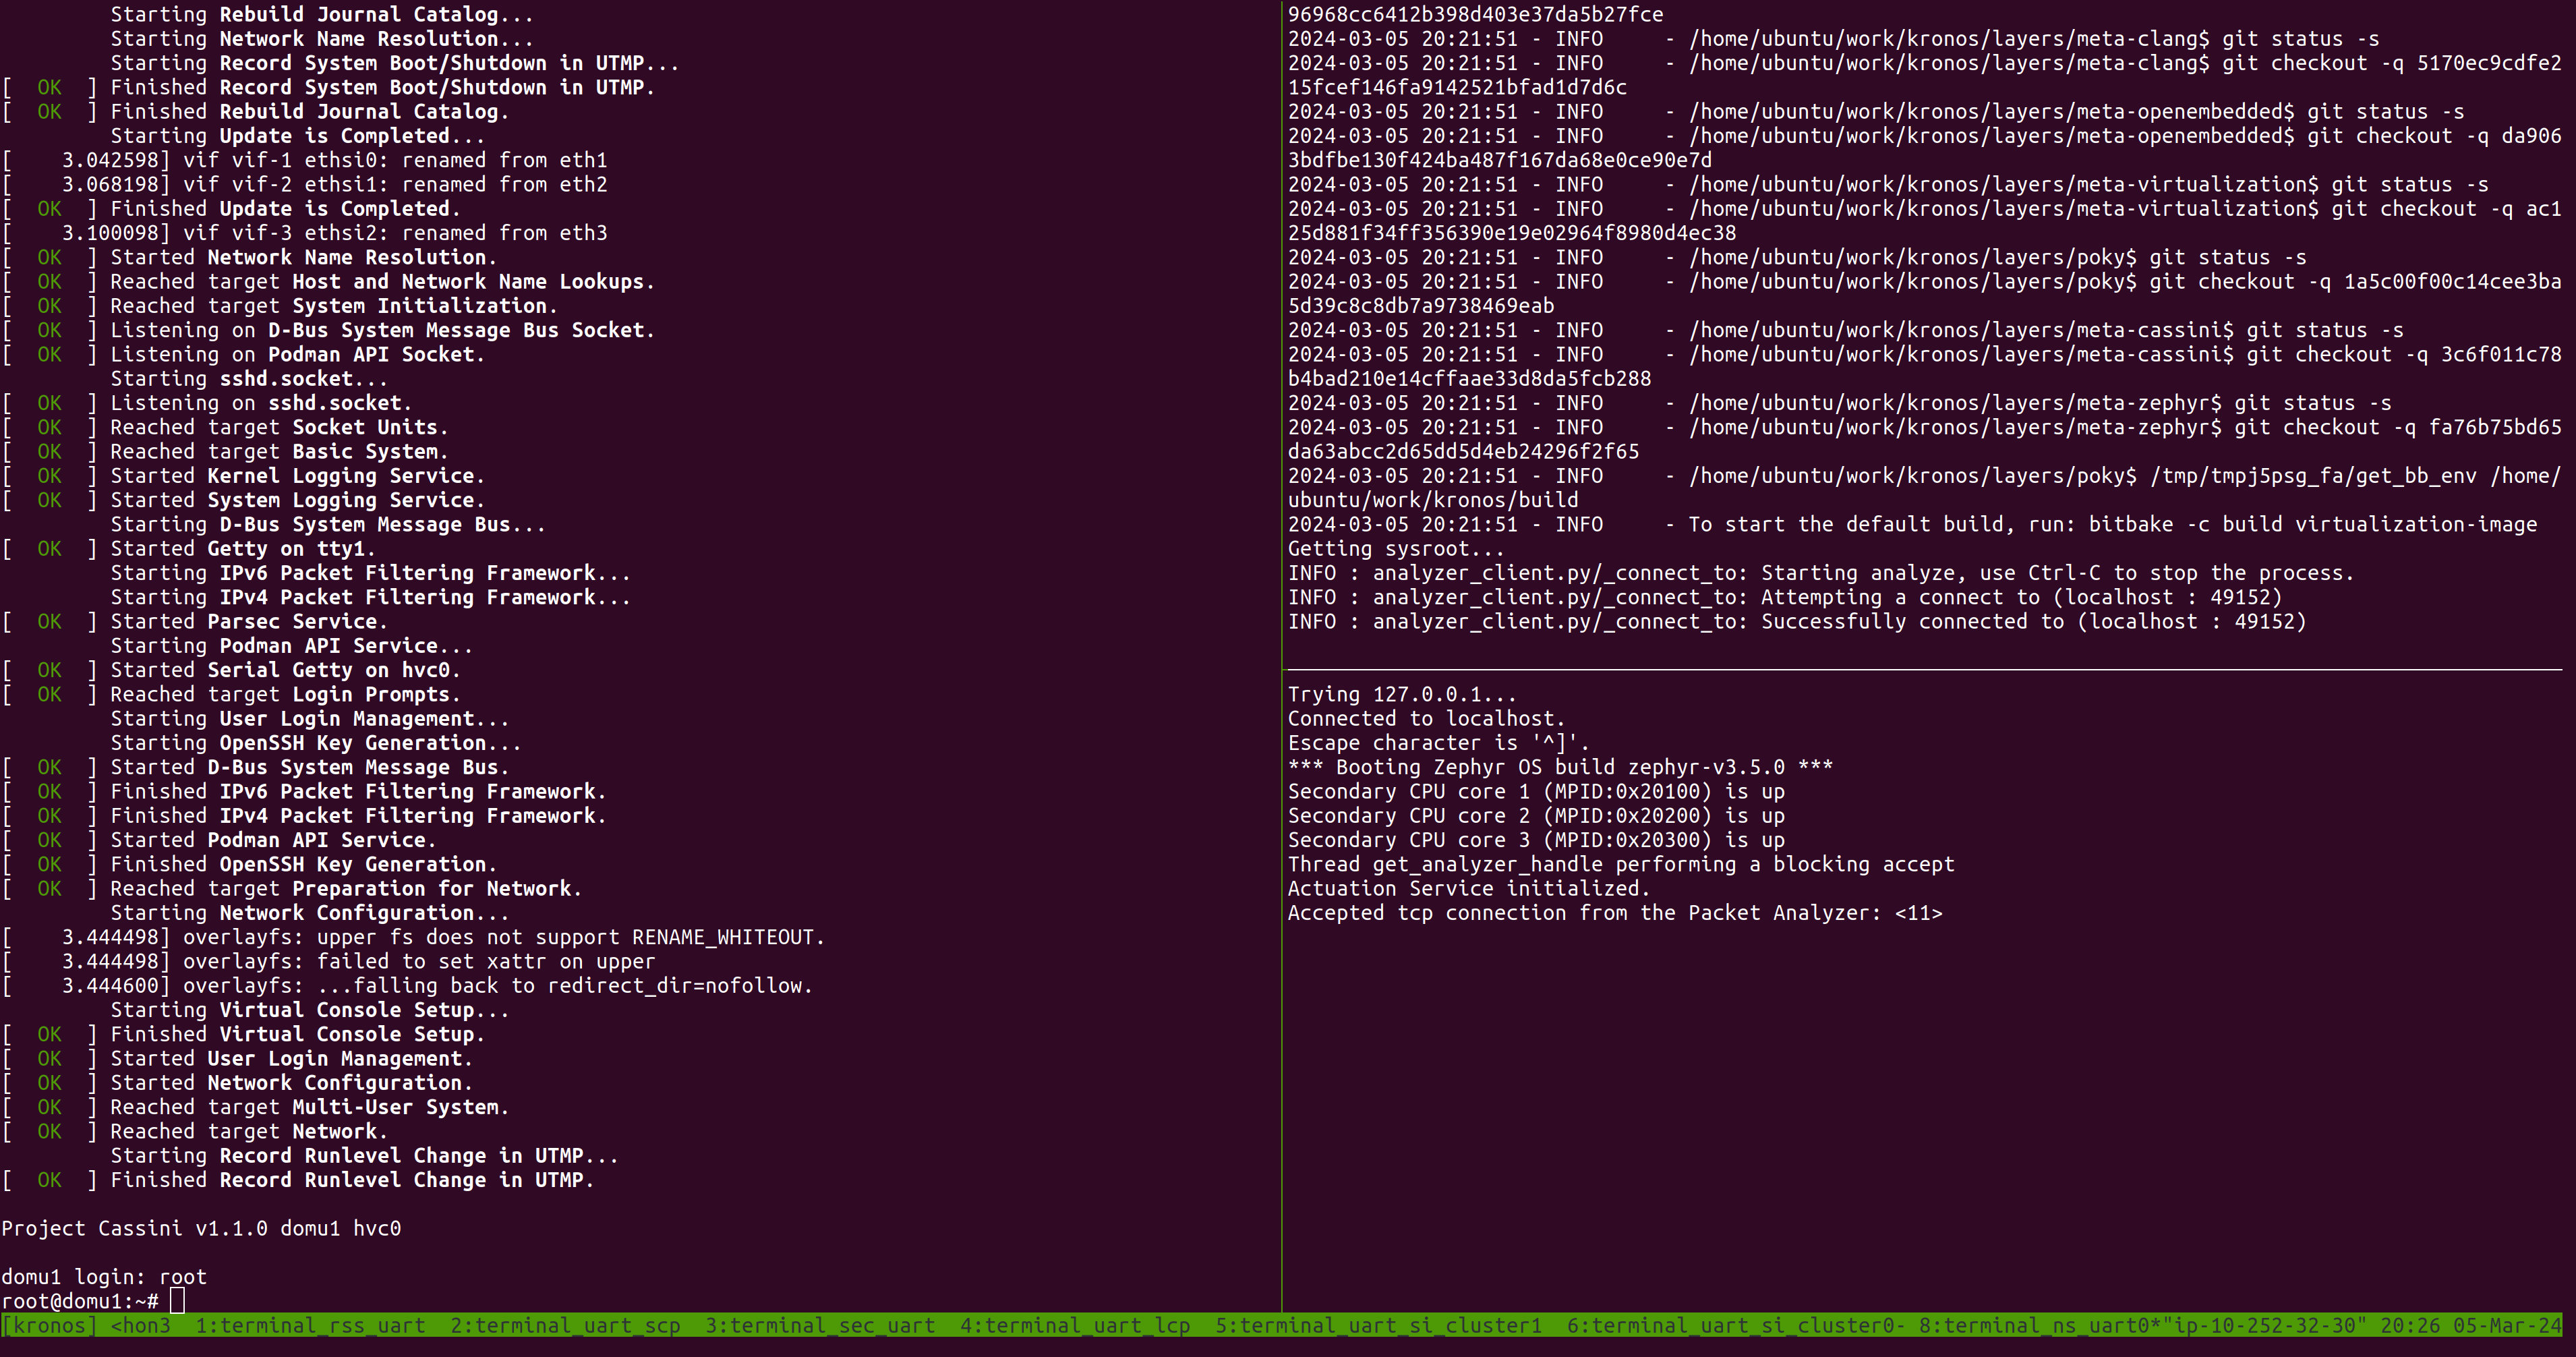
Task: Click 'To start the default build, run: bitbake' line
Action: point(1913,525)
